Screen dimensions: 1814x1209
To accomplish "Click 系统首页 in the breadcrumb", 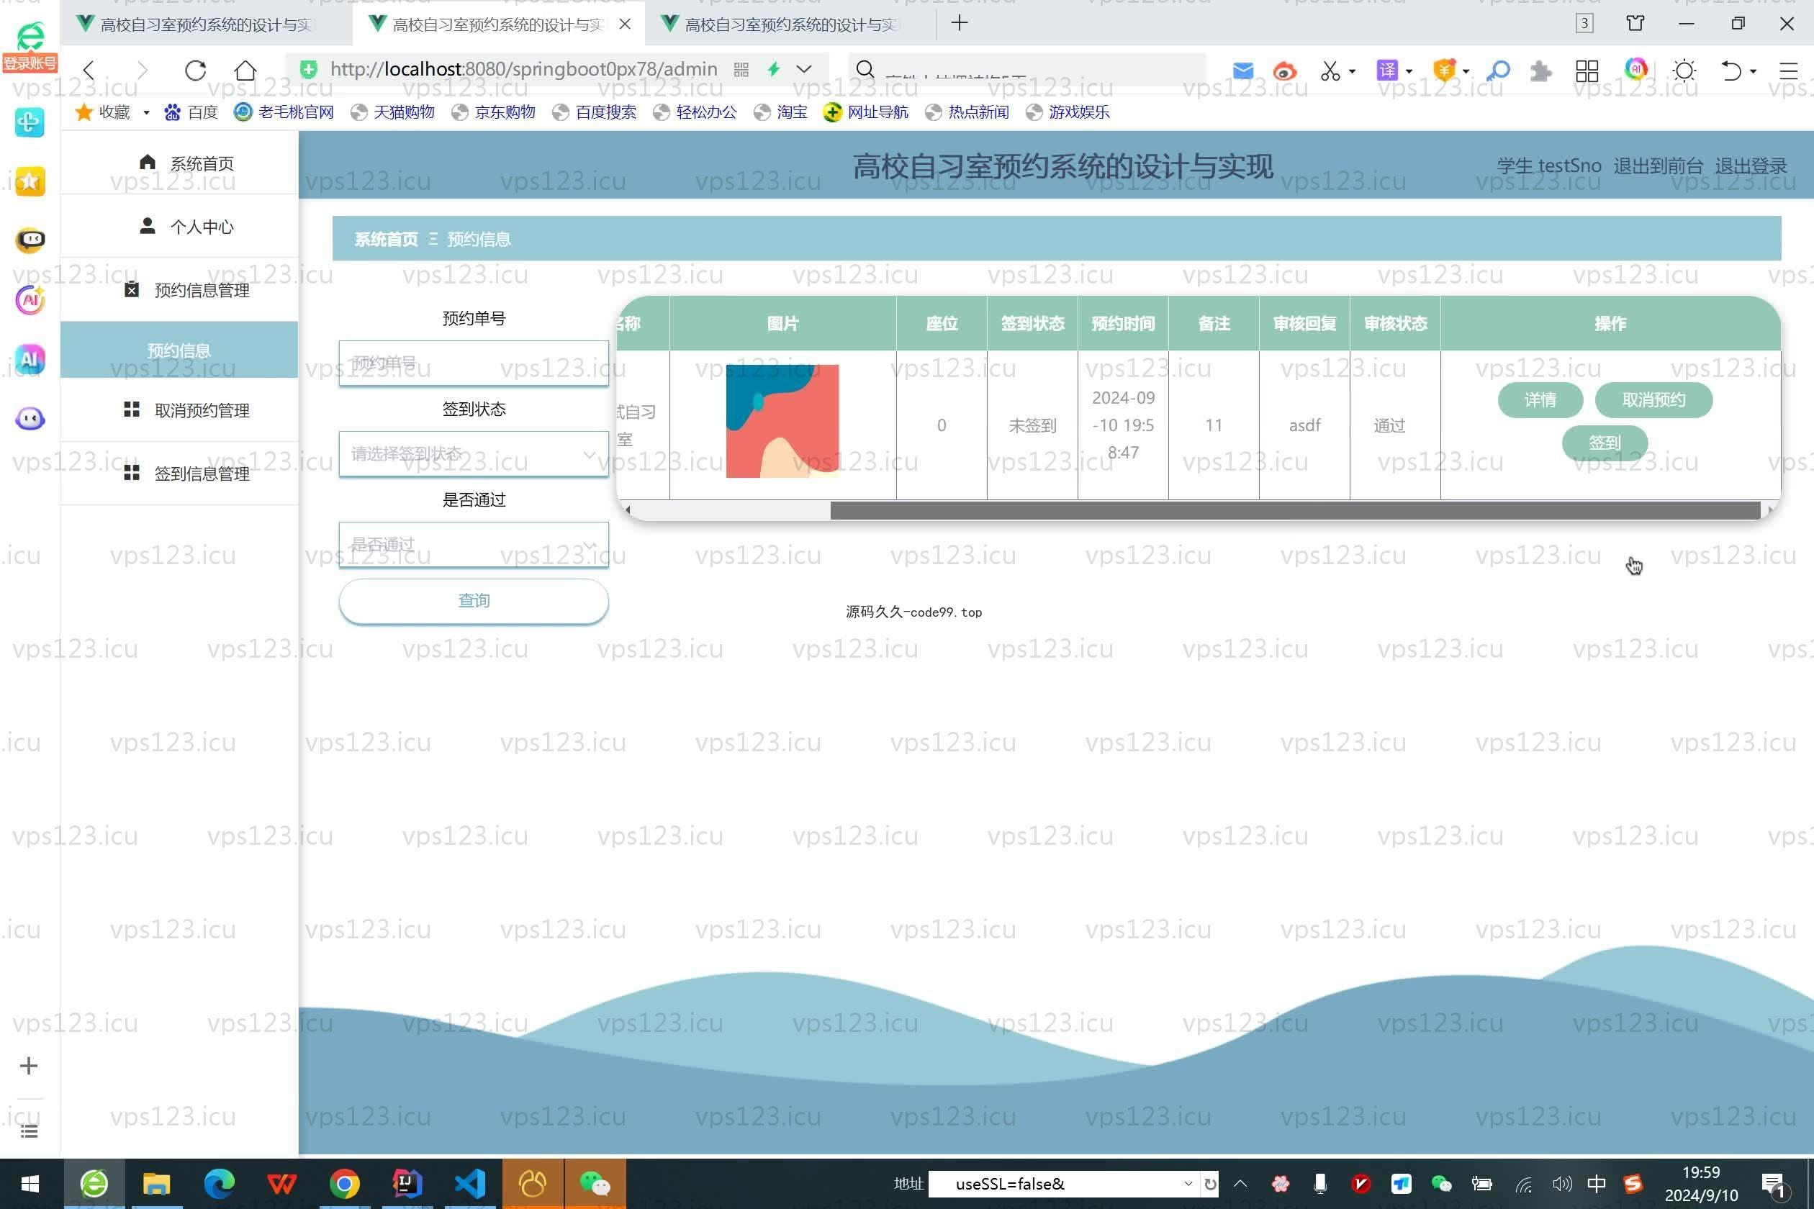I will click(x=386, y=239).
